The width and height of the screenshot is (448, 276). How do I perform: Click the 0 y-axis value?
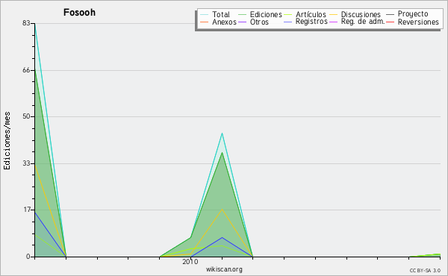pyautogui.click(x=28, y=257)
